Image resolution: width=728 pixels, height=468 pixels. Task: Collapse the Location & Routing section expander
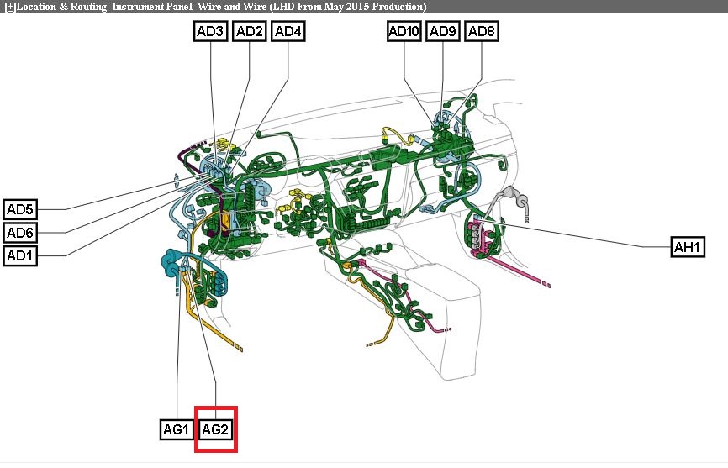pyautogui.click(x=8, y=7)
